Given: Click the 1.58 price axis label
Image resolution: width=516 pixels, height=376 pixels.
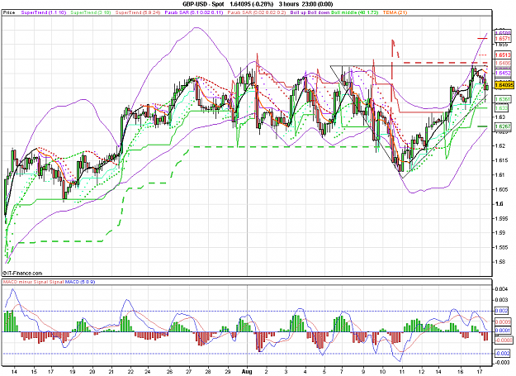Looking at the screenshot, I should 499,262.
